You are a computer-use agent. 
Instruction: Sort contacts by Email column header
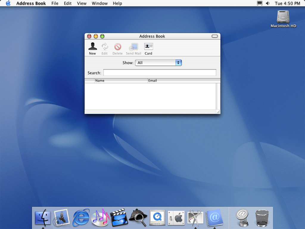182,81
